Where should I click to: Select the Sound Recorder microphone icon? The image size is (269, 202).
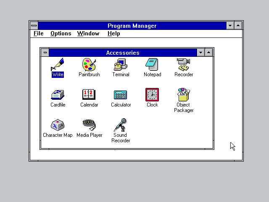(121, 125)
